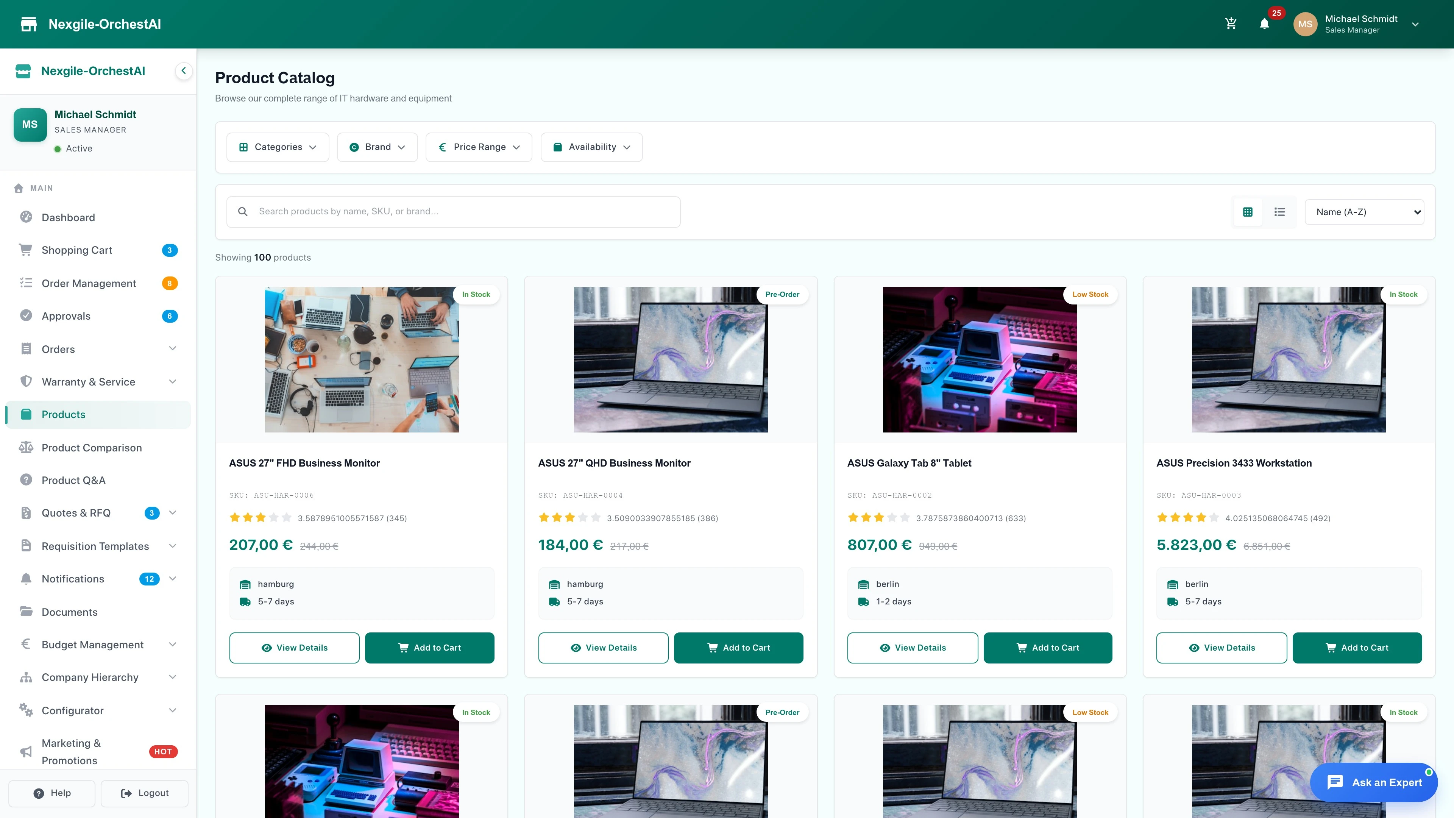View details of the ASUS Precision 3433 Workstation
The image size is (1454, 818).
point(1222,648)
